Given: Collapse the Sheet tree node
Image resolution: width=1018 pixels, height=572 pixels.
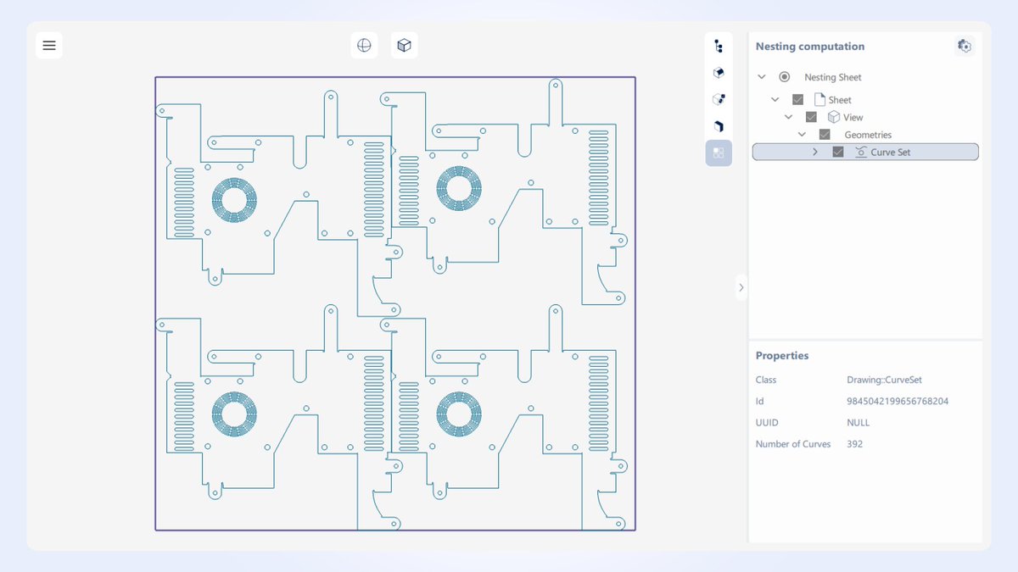Looking at the screenshot, I should (775, 100).
